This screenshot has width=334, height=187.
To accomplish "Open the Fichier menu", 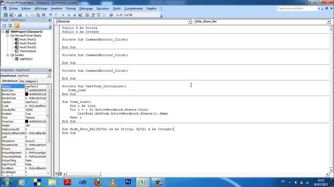I will click(14, 8).
